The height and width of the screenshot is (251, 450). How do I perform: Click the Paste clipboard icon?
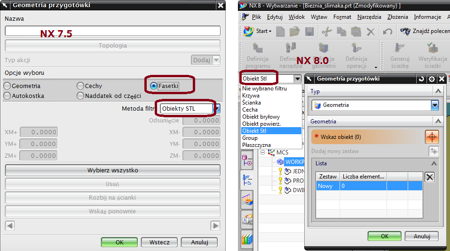point(356,32)
